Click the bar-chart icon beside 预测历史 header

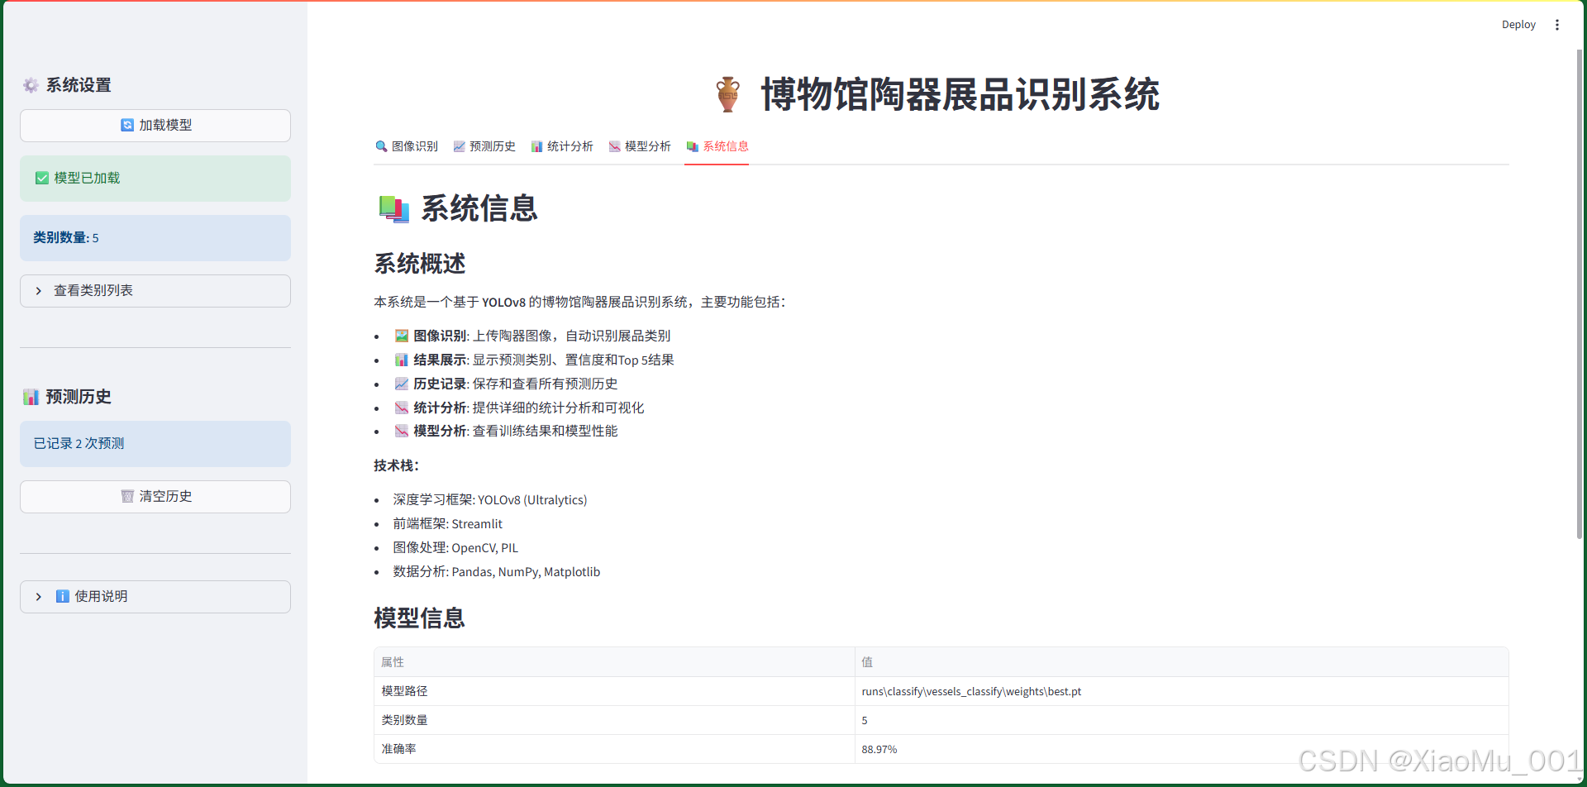(31, 396)
